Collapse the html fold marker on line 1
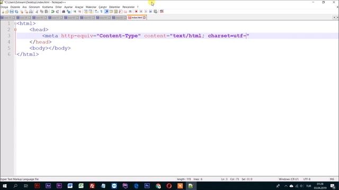Viewport: 339px width, 190px height. (x=15, y=23)
